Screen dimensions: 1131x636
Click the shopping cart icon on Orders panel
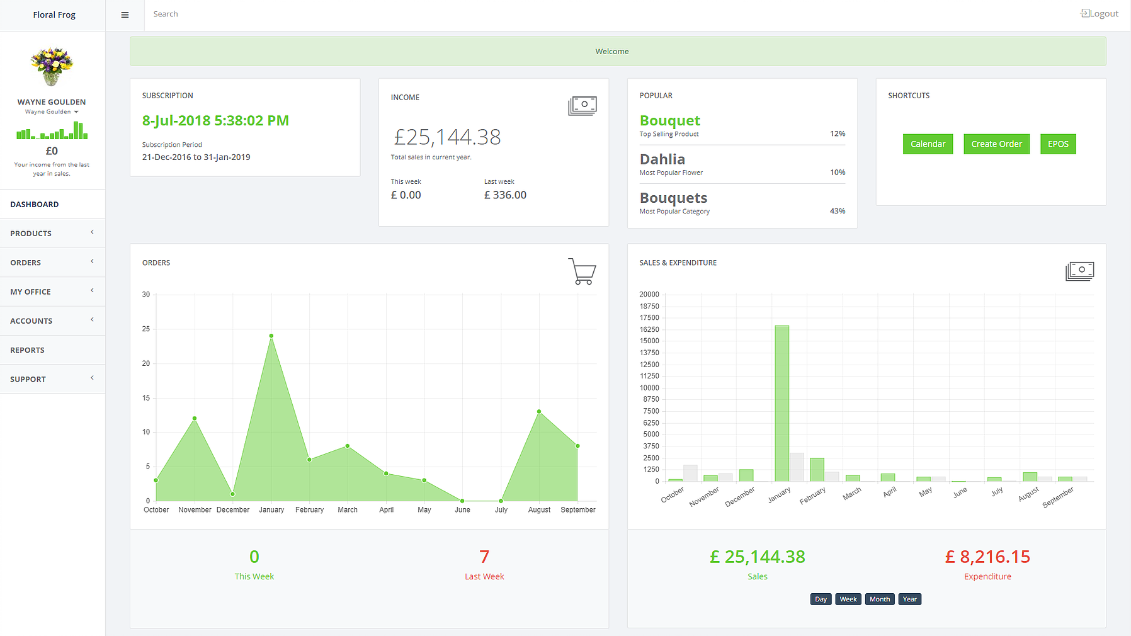pyautogui.click(x=581, y=271)
